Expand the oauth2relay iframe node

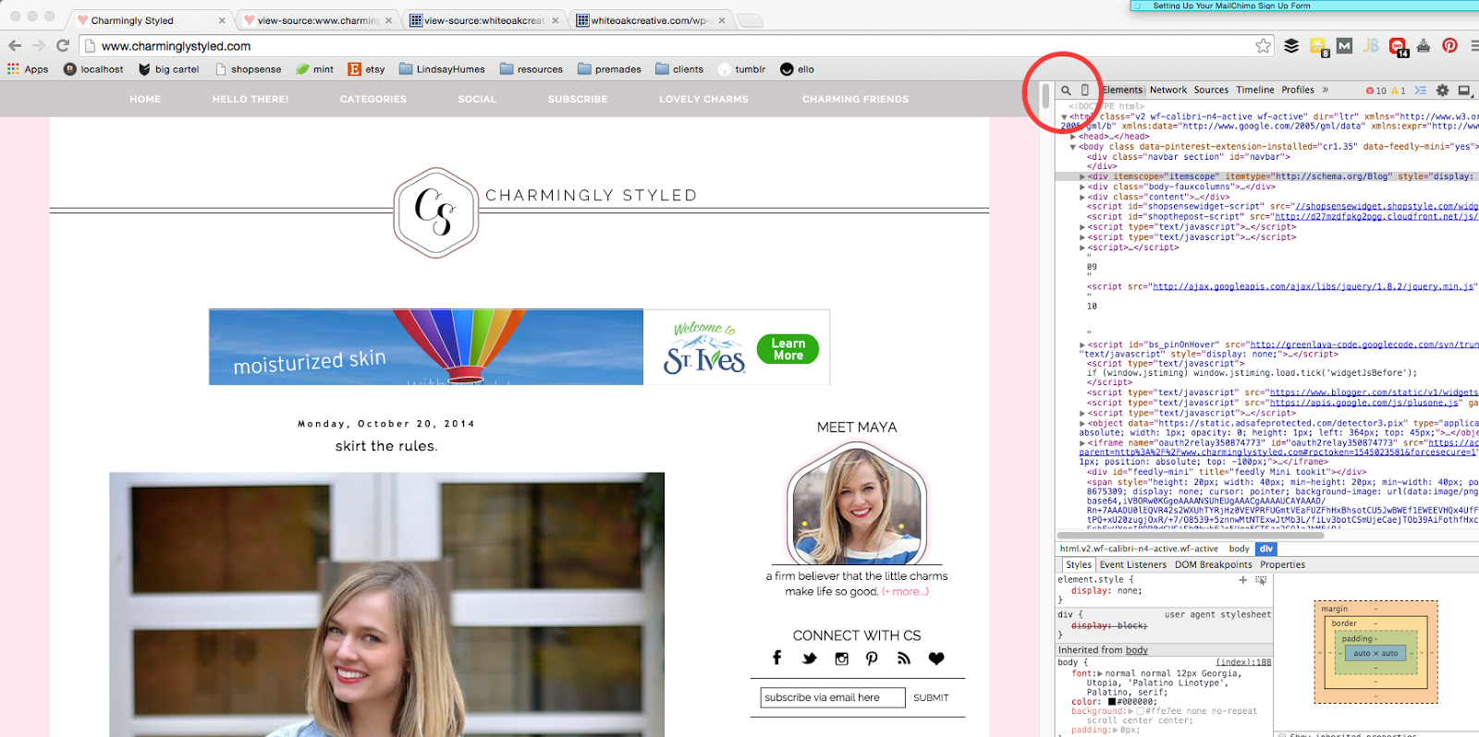click(x=1082, y=443)
